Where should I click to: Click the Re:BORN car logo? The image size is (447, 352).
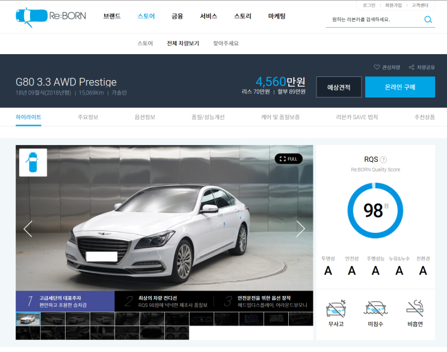pos(51,17)
